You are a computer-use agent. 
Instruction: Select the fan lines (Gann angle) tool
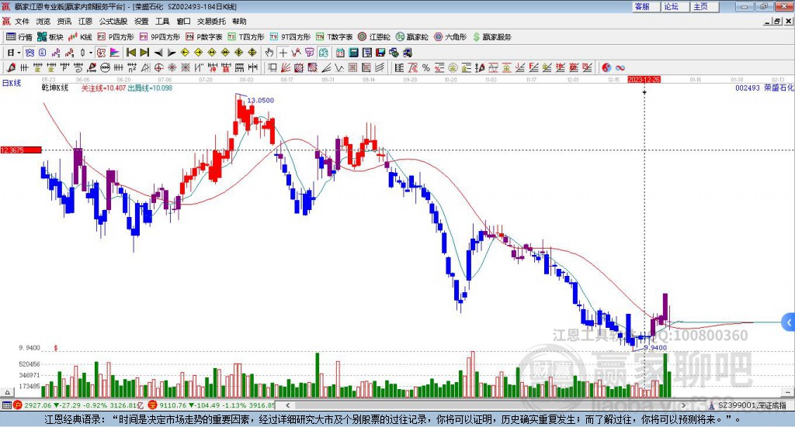286,67
